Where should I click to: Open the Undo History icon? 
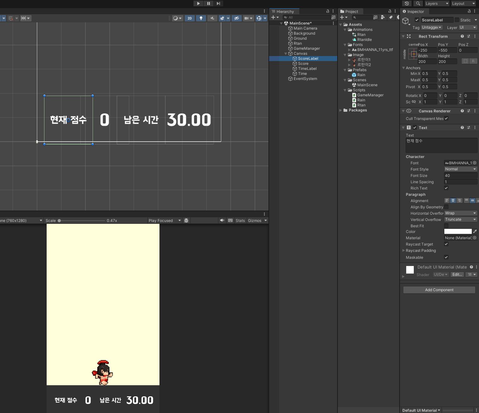tap(407, 3)
